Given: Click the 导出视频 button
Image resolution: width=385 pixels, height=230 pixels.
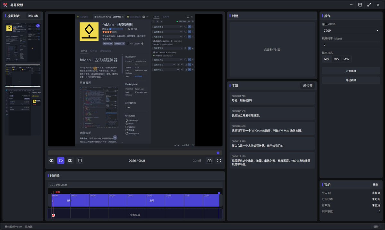Looking at the screenshot, I should pyautogui.click(x=351, y=80).
